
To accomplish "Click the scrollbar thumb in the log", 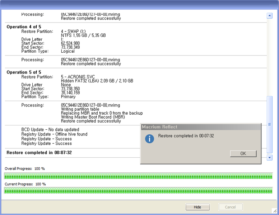I will tap(270, 124).
